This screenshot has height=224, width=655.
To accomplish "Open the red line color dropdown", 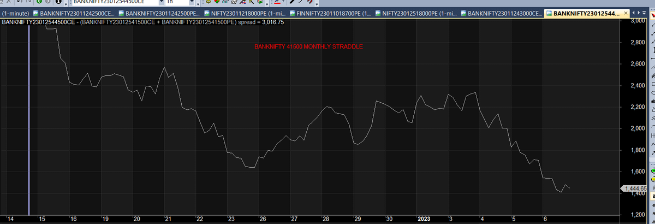I will click(x=284, y=2).
